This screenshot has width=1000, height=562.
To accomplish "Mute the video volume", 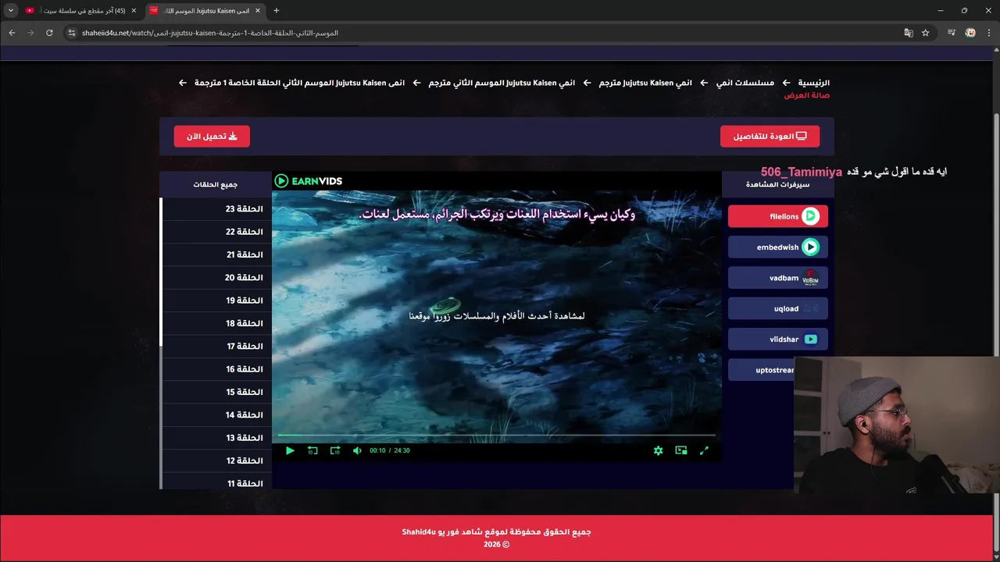I will [x=357, y=450].
